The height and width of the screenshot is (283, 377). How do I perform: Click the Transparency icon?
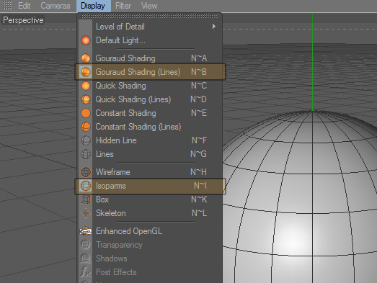point(86,245)
